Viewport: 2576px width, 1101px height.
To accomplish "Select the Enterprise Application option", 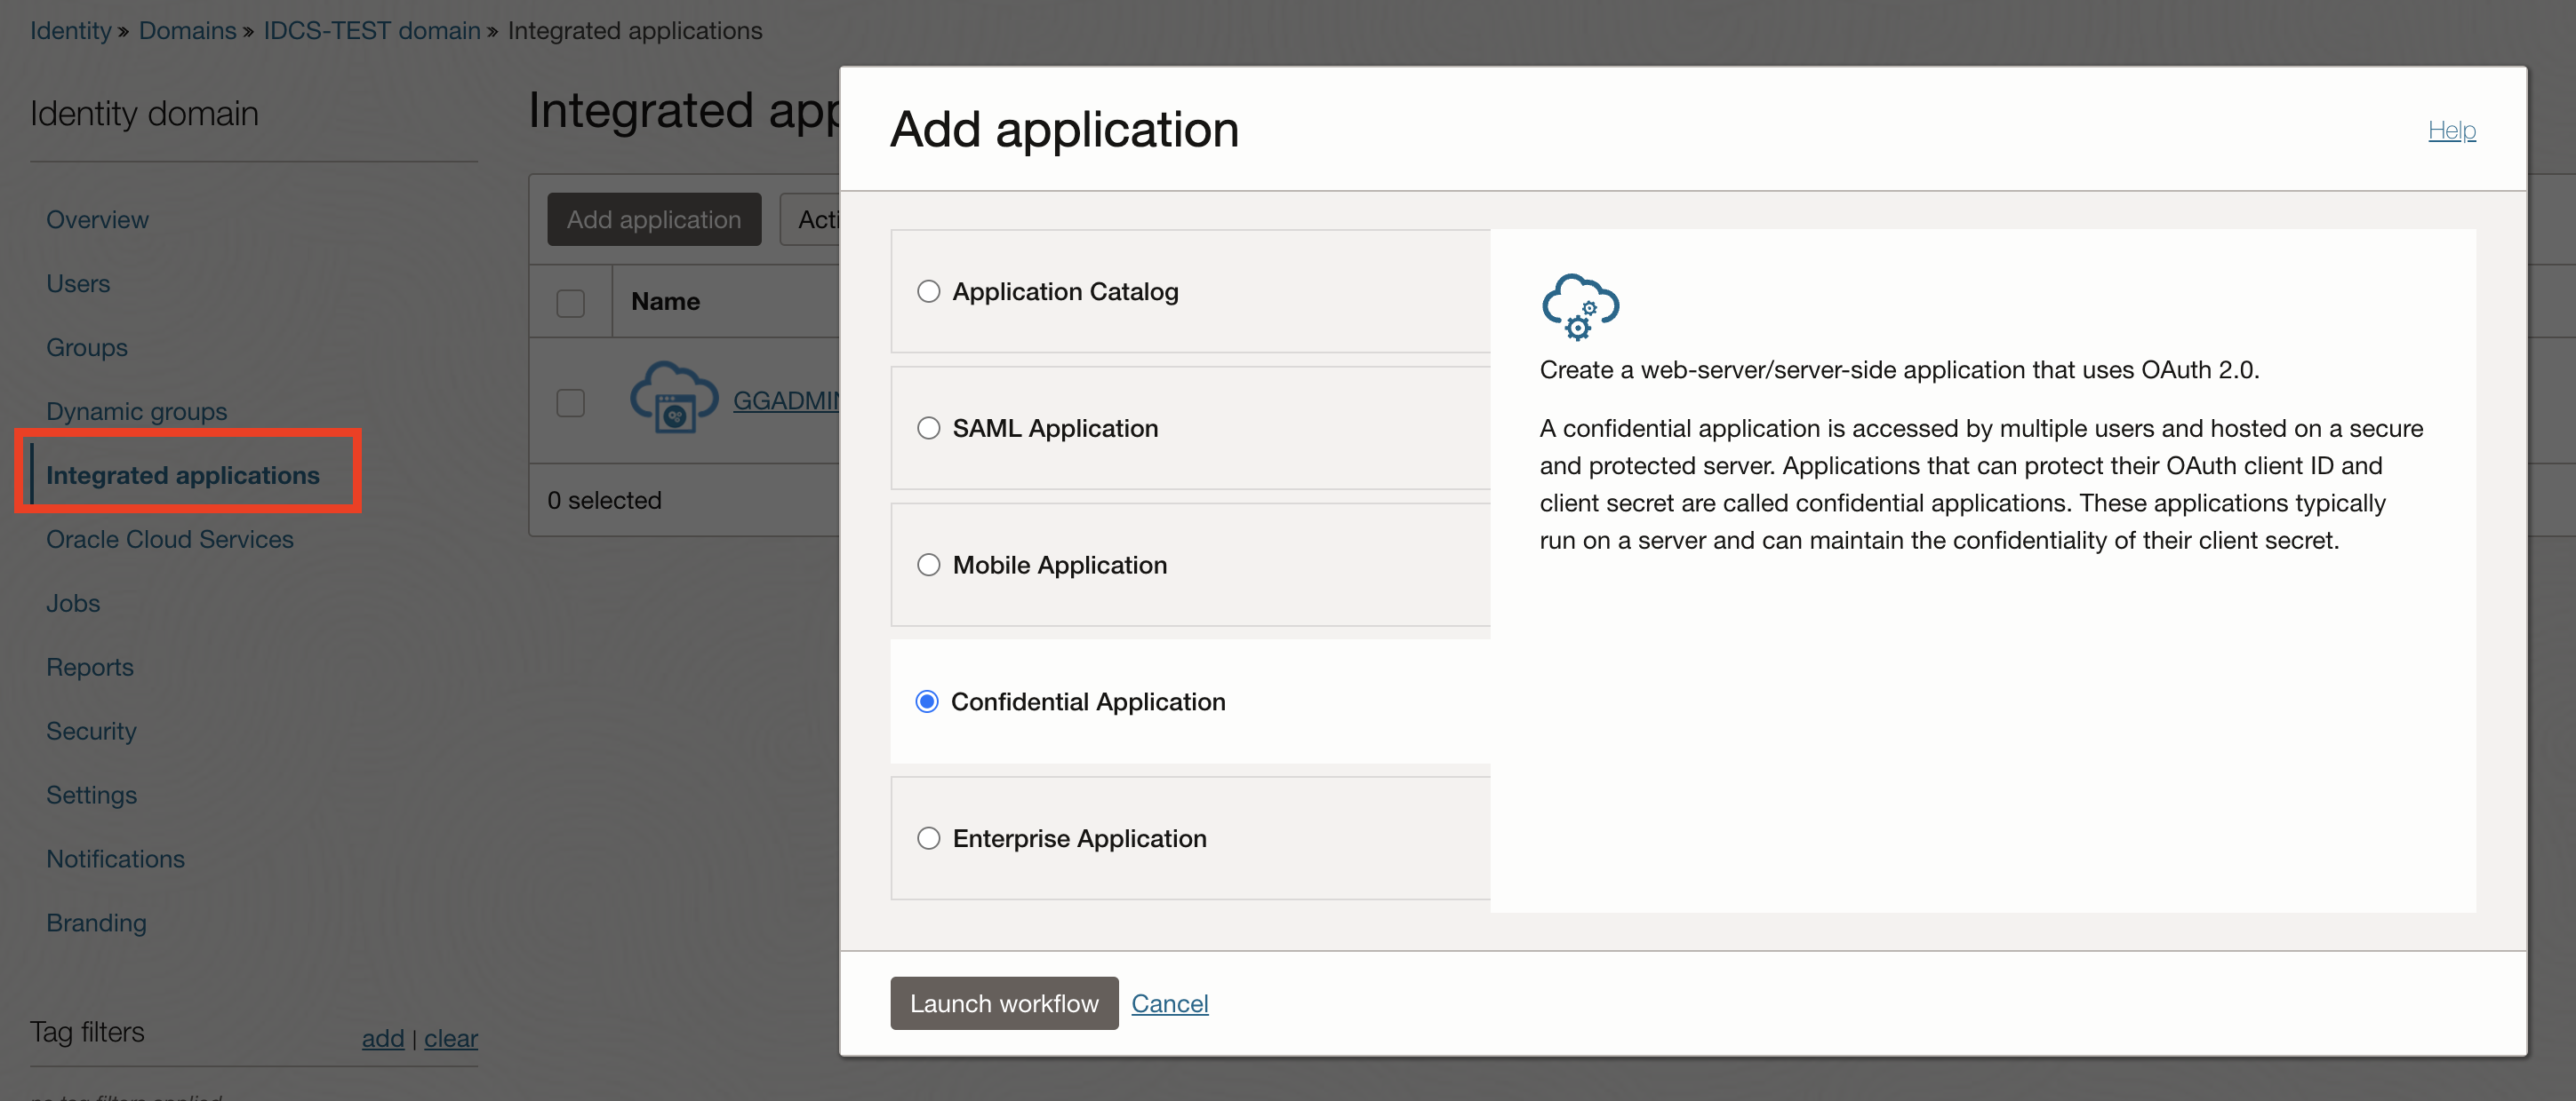I will 928,838.
